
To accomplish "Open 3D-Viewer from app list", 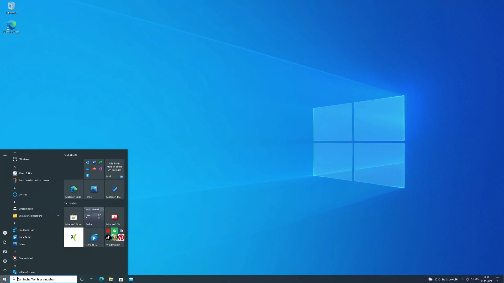I will coord(24,159).
